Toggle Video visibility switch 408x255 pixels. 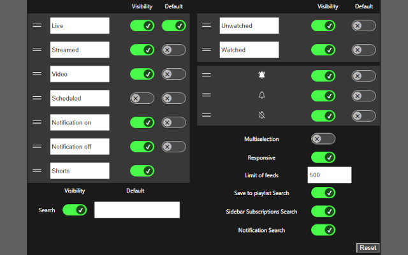click(142, 74)
